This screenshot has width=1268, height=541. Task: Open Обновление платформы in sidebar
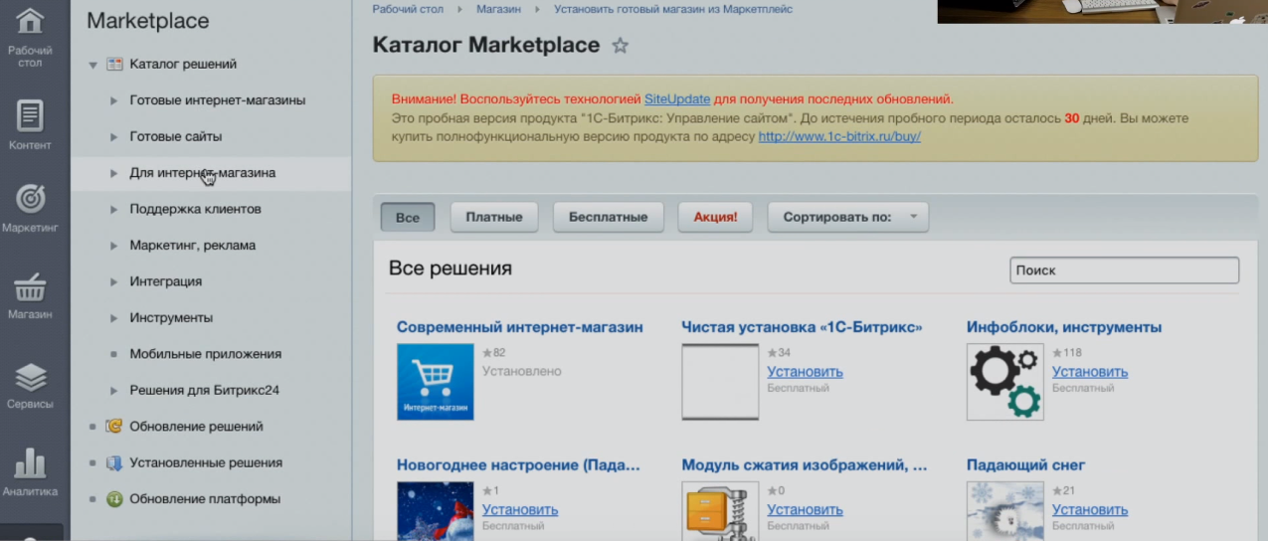coord(205,499)
